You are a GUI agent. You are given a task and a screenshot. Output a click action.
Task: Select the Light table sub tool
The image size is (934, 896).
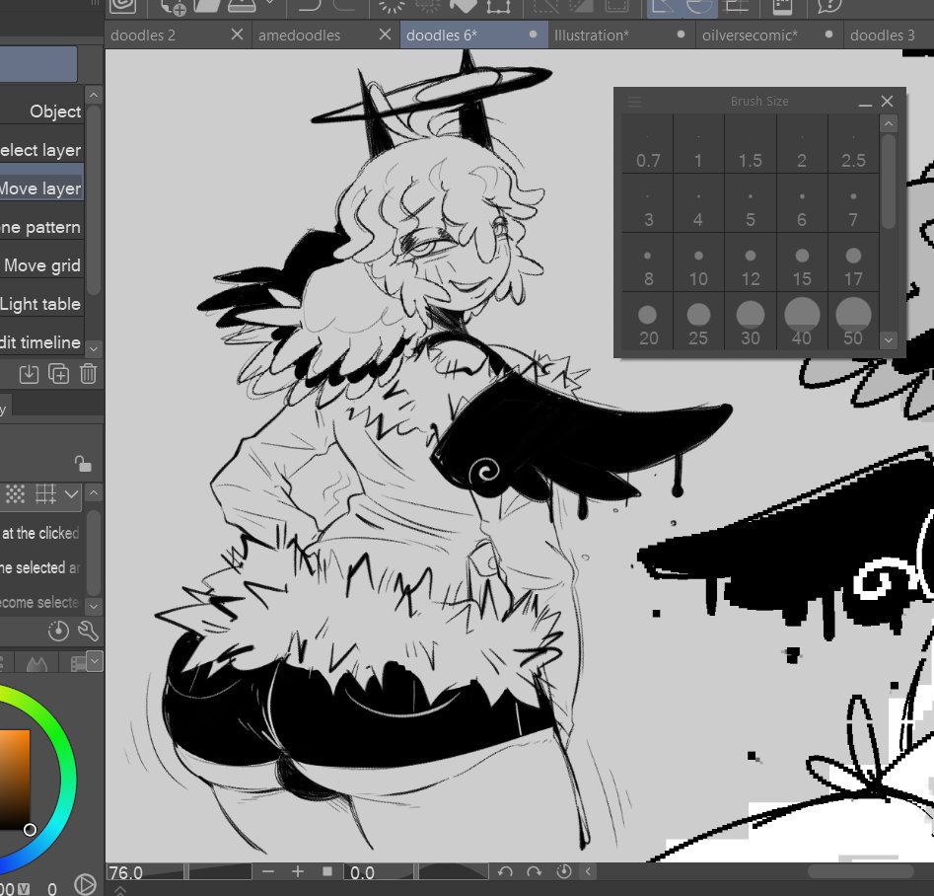(x=41, y=304)
